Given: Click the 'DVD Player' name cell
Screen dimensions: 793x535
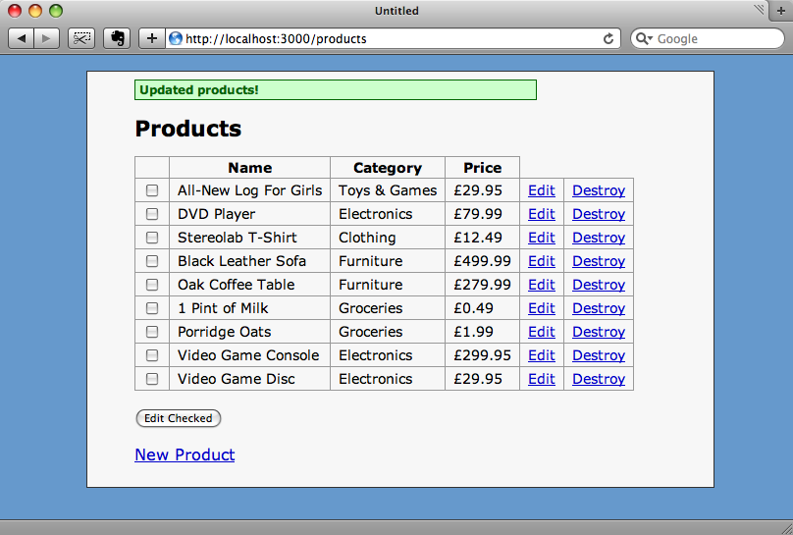Looking at the screenshot, I should click(x=250, y=214).
